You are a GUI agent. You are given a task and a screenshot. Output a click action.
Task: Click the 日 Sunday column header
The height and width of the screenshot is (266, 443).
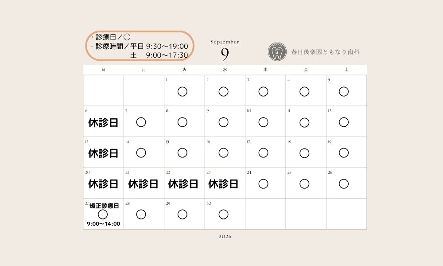tap(103, 70)
